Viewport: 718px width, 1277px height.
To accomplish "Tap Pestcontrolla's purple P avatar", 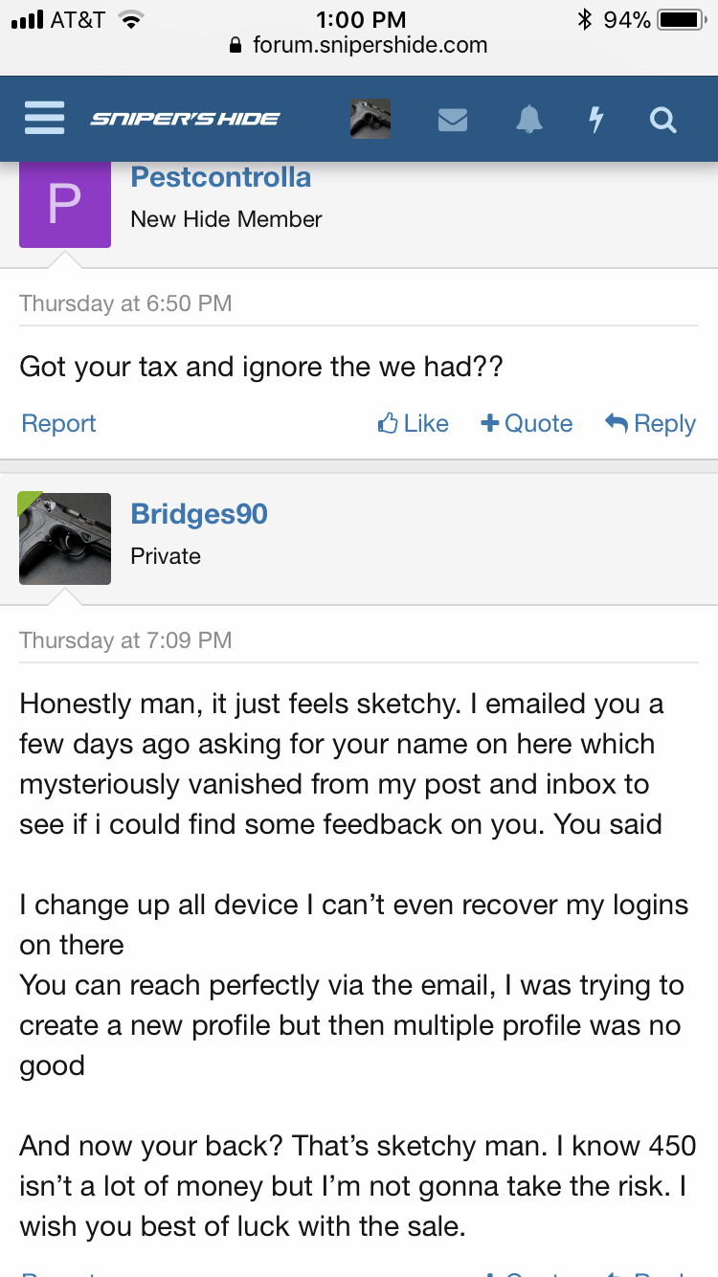I will point(65,204).
